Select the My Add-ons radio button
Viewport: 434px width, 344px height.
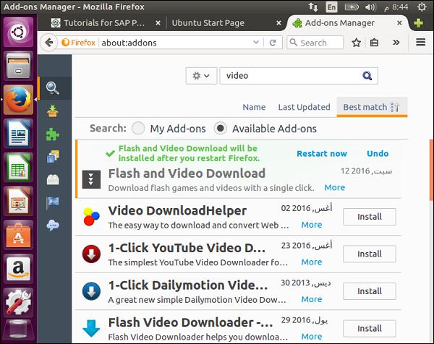pyautogui.click(x=138, y=129)
